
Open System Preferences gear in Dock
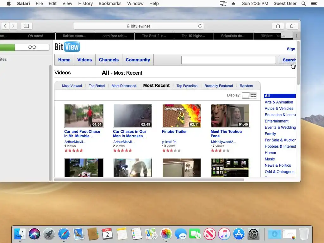253,234
